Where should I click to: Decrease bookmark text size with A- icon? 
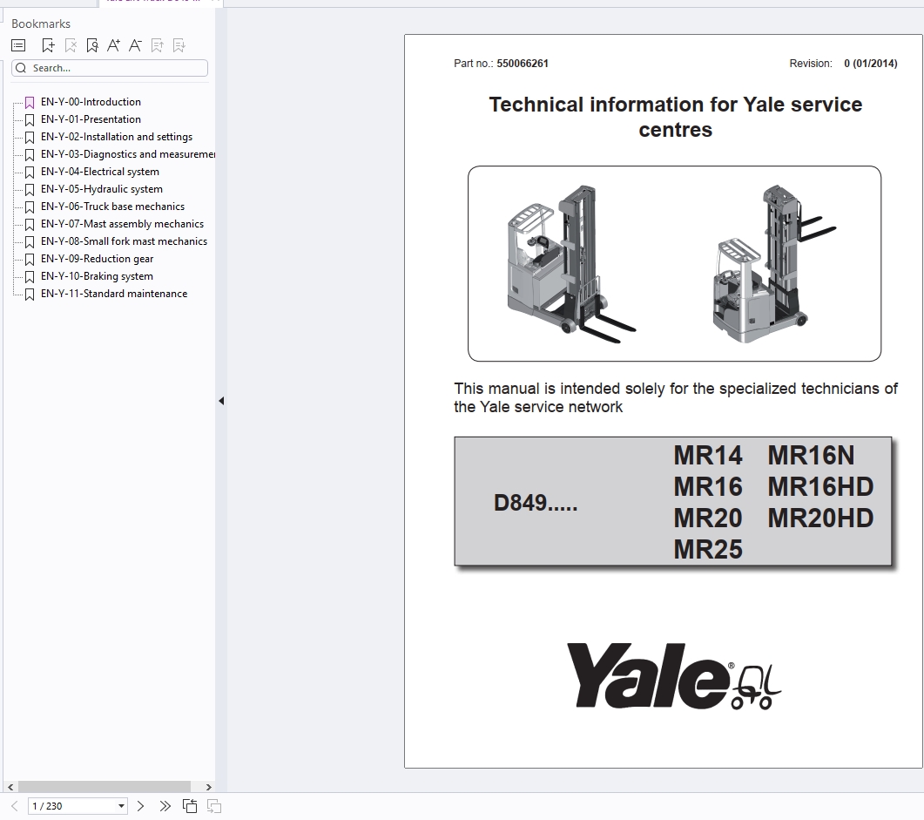[135, 44]
